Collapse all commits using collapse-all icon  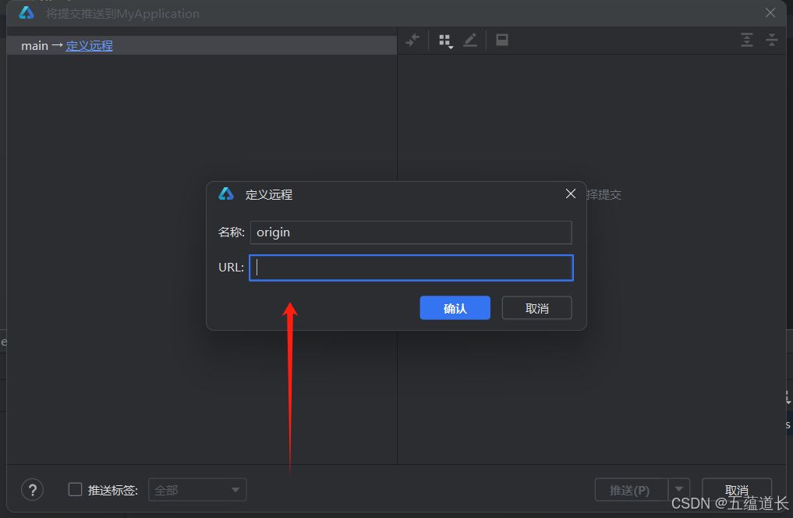click(771, 40)
